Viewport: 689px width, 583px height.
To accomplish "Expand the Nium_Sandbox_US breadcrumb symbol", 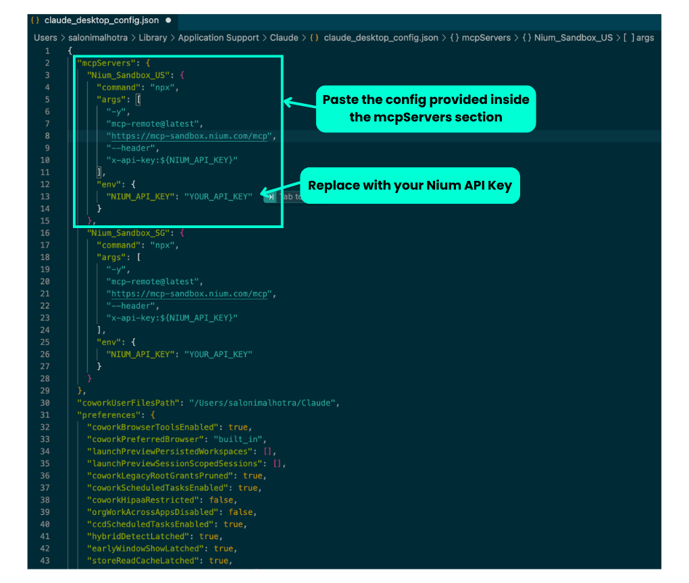I will [x=573, y=38].
